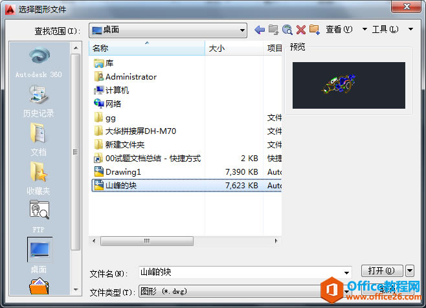Viewport: 426px width, 308px height.
Task: Expand the 查找范围 桌面 location dropdown
Action: (x=242, y=30)
